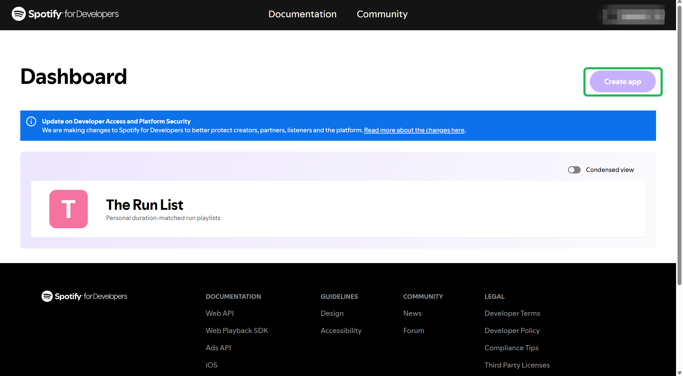Open the Community nav item
683x376 pixels.
pos(382,14)
